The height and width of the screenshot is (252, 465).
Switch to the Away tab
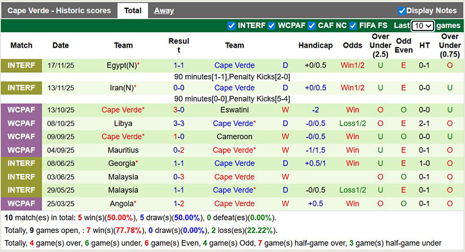point(164,11)
